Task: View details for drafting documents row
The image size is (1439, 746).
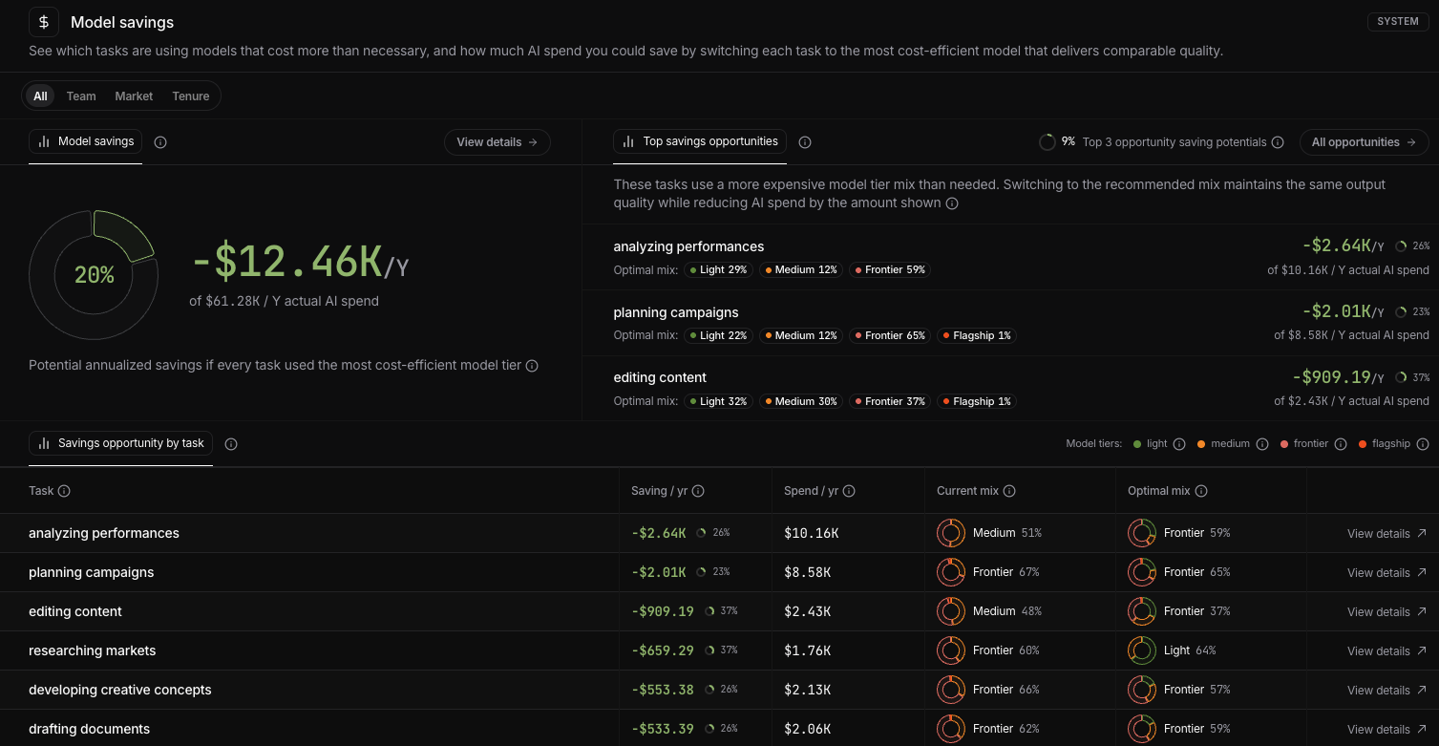Action: click(1386, 730)
